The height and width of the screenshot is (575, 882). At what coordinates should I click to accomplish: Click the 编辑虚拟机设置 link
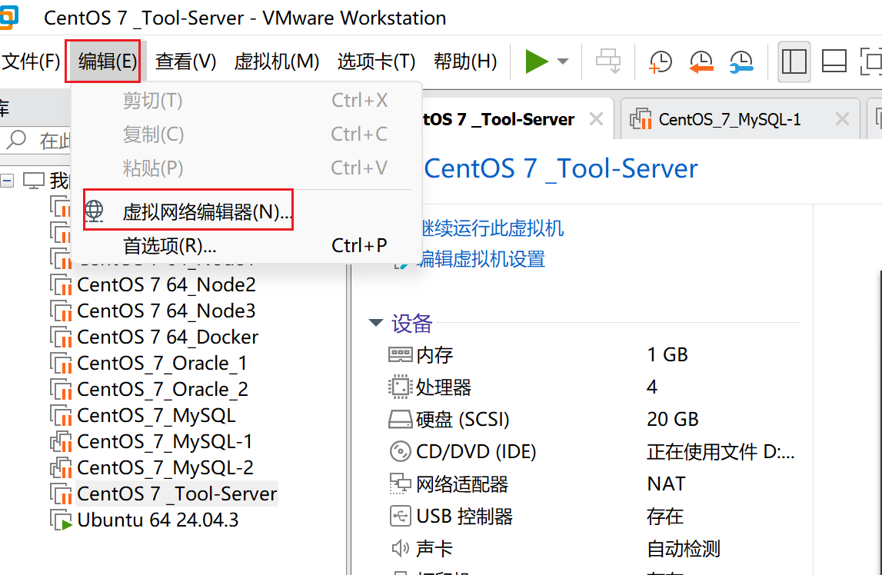click(481, 259)
